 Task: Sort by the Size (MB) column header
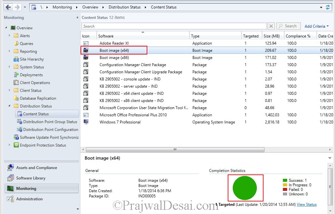[273, 36]
